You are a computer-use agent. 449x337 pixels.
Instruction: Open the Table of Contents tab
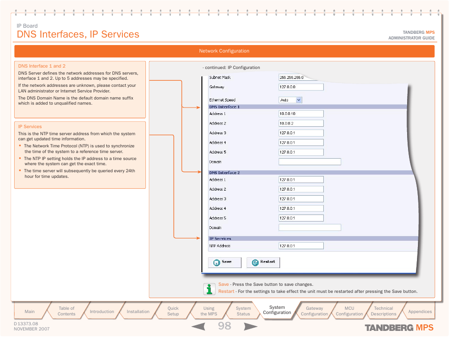click(x=66, y=311)
